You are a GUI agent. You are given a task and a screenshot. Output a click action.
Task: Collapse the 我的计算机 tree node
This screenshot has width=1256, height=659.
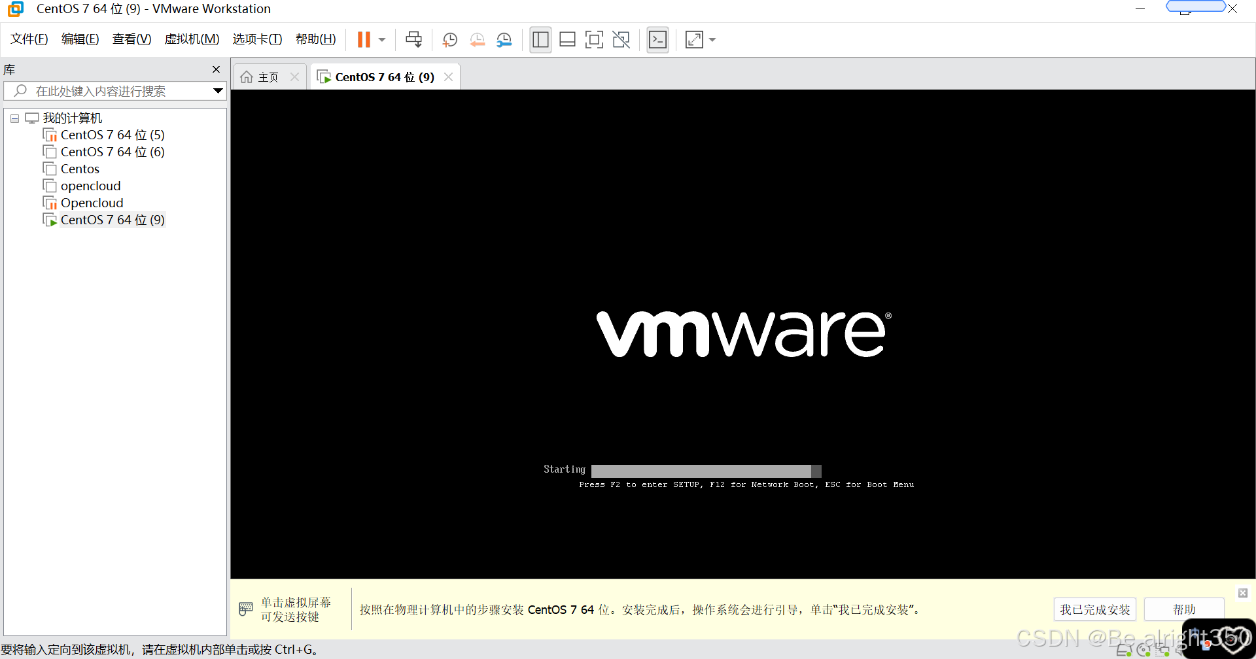click(14, 118)
